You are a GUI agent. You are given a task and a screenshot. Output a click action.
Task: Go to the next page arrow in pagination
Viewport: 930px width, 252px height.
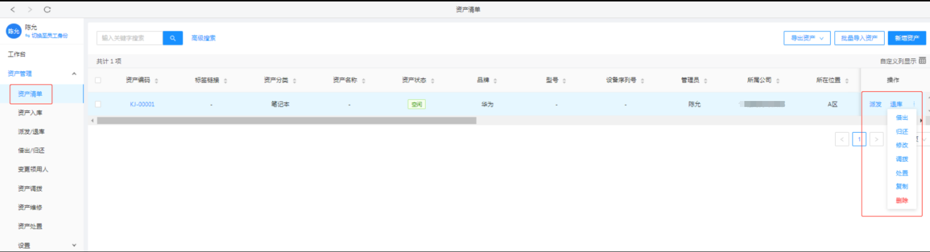[876, 140]
